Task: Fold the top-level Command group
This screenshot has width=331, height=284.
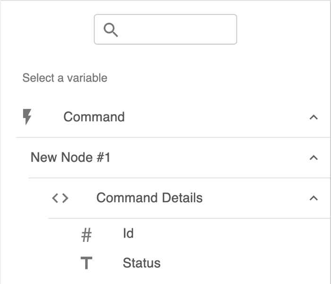Action: pos(313,117)
